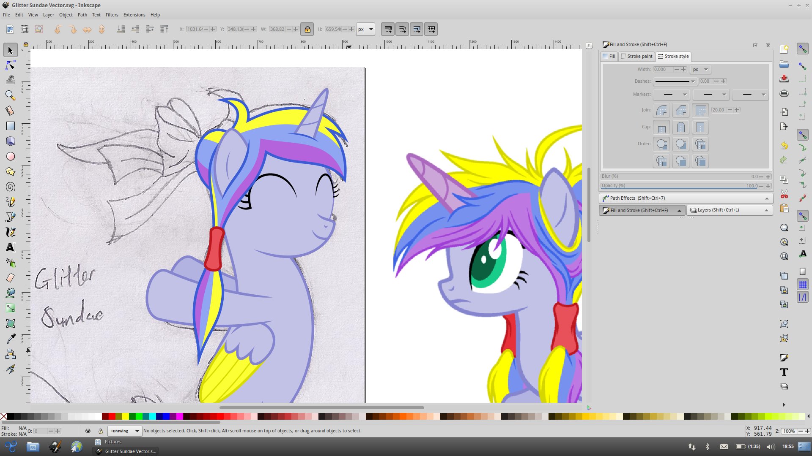812x456 pixels.
Task: Toggle Enable snapping at top of snap bar
Action: coord(802,49)
